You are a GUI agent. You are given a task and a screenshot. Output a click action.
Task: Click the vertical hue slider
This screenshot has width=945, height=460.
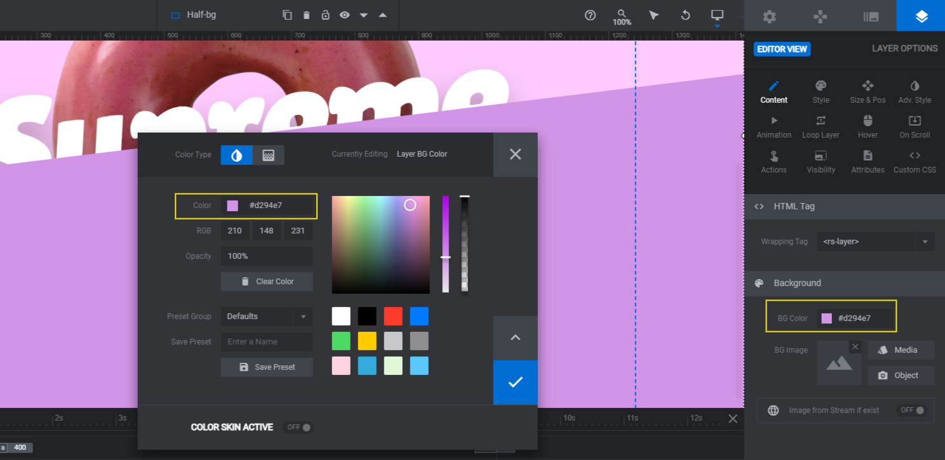[446, 245]
